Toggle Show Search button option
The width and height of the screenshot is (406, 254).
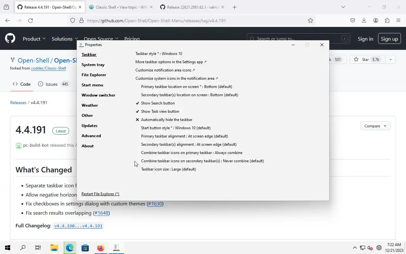click(155, 103)
